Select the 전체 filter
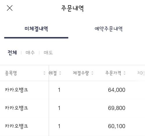 coord(12,53)
